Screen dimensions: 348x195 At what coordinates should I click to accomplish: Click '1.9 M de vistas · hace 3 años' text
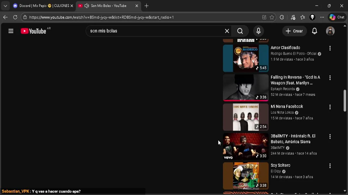point(292,59)
